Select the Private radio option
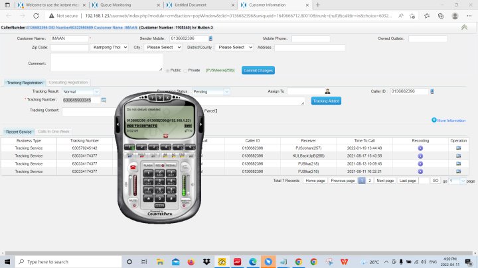478x268 pixels. (185, 69)
